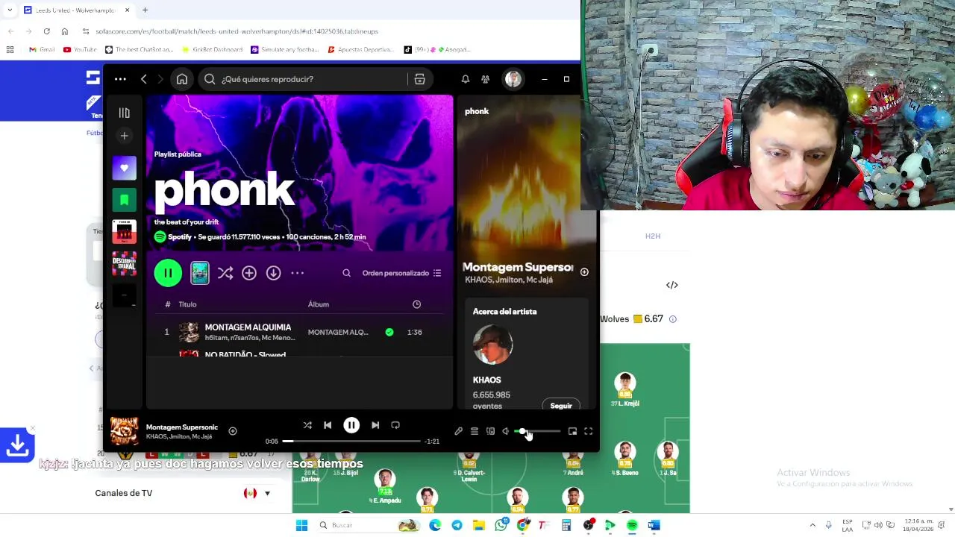This screenshot has width=955, height=537.
Task: Sort by duration clock column
Action: (x=416, y=304)
